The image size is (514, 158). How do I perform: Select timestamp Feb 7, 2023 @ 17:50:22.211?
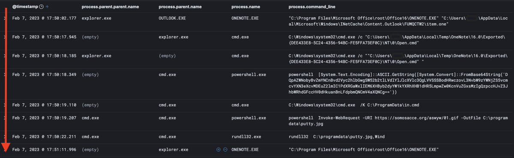pos(45,137)
